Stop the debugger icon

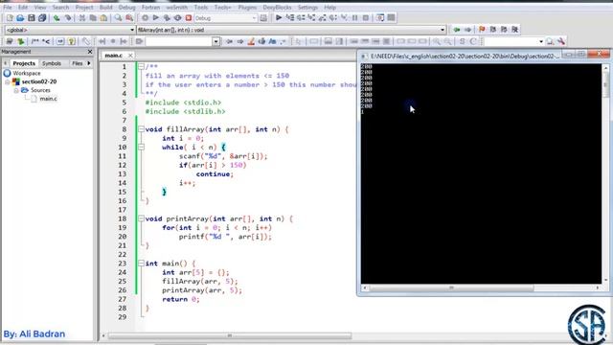click(366, 17)
